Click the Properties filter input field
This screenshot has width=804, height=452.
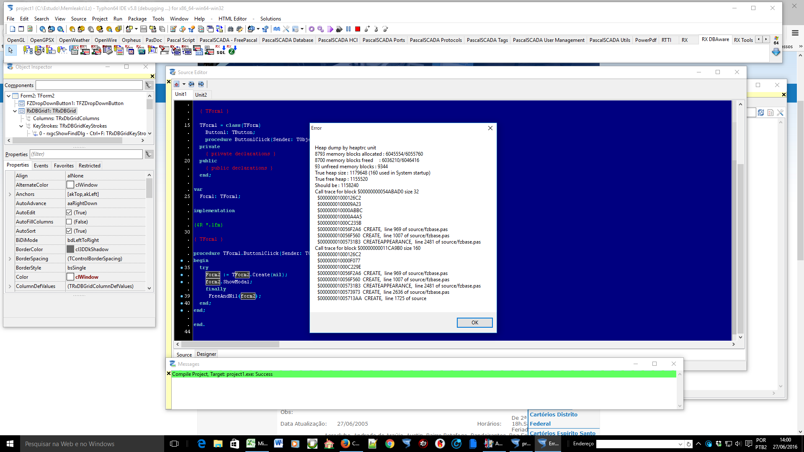click(x=86, y=154)
